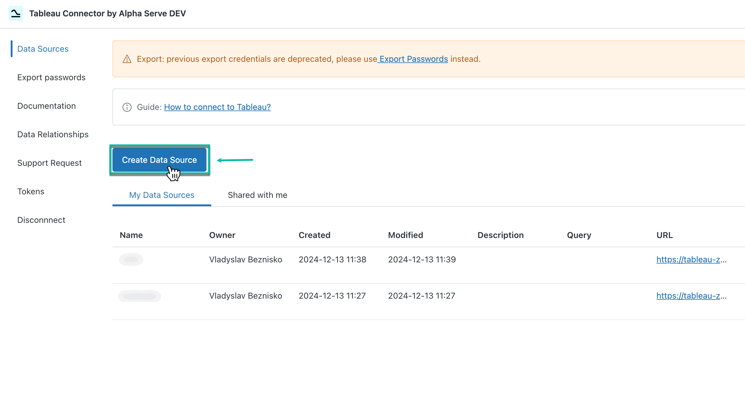The height and width of the screenshot is (413, 745).
Task: Click the info icon next to the guide
Action: pos(127,107)
